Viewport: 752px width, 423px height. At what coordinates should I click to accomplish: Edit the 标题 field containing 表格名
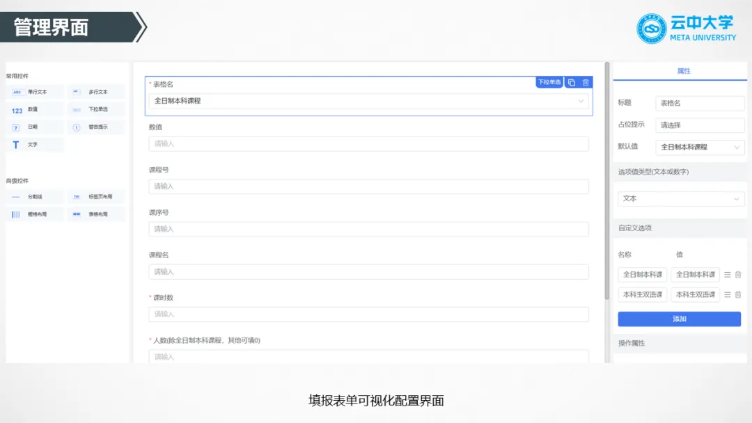(x=700, y=103)
